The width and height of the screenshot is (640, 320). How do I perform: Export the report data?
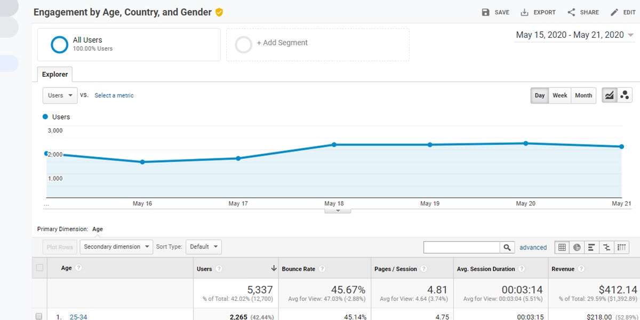coord(538,12)
